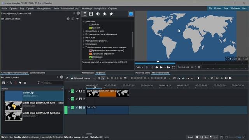Fast forward in the project monitor
Image resolution: width=249 pixels, height=140 pixels.
168,67
